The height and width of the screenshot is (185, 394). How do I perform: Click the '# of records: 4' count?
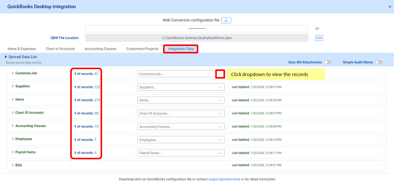coord(85,153)
